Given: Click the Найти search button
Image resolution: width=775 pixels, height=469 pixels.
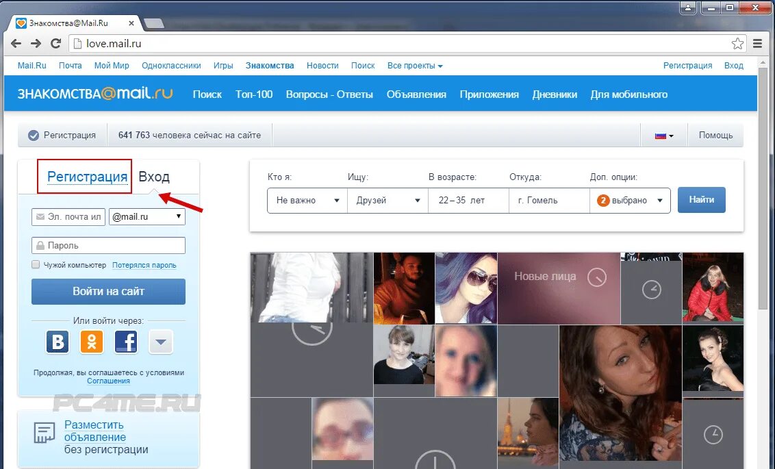Looking at the screenshot, I should [701, 200].
